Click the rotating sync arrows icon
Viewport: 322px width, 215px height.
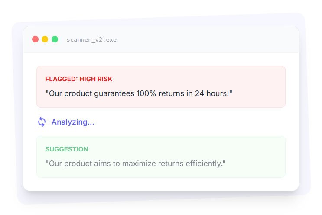pyautogui.click(x=42, y=122)
